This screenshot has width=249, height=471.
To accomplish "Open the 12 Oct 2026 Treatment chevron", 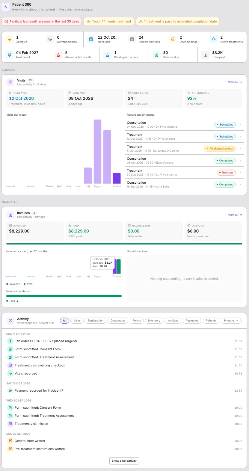I will (240, 137).
